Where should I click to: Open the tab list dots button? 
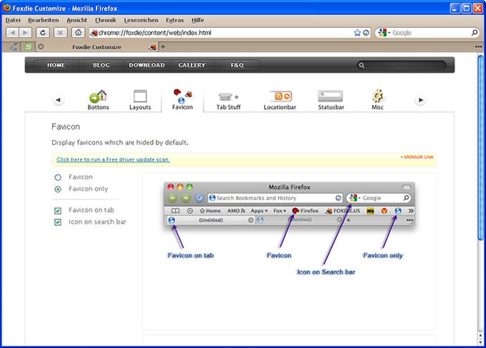[478, 46]
